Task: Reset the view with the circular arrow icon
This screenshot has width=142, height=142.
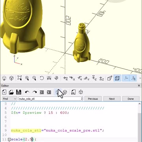Action: point(42,78)
